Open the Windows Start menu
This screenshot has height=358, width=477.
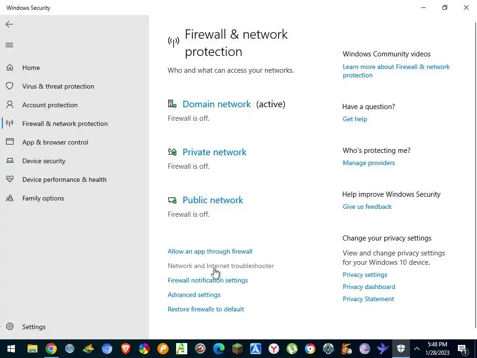10,349
